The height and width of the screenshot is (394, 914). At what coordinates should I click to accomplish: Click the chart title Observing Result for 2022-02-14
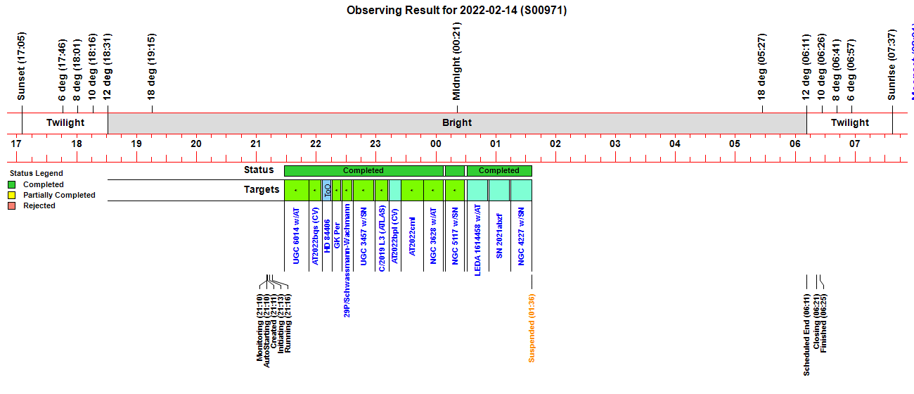click(457, 11)
